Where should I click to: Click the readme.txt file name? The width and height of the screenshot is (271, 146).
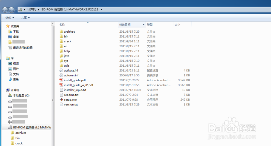pos(71,95)
